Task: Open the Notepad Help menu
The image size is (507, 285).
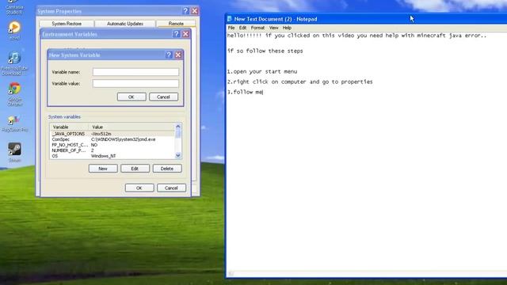Action: coord(287,28)
